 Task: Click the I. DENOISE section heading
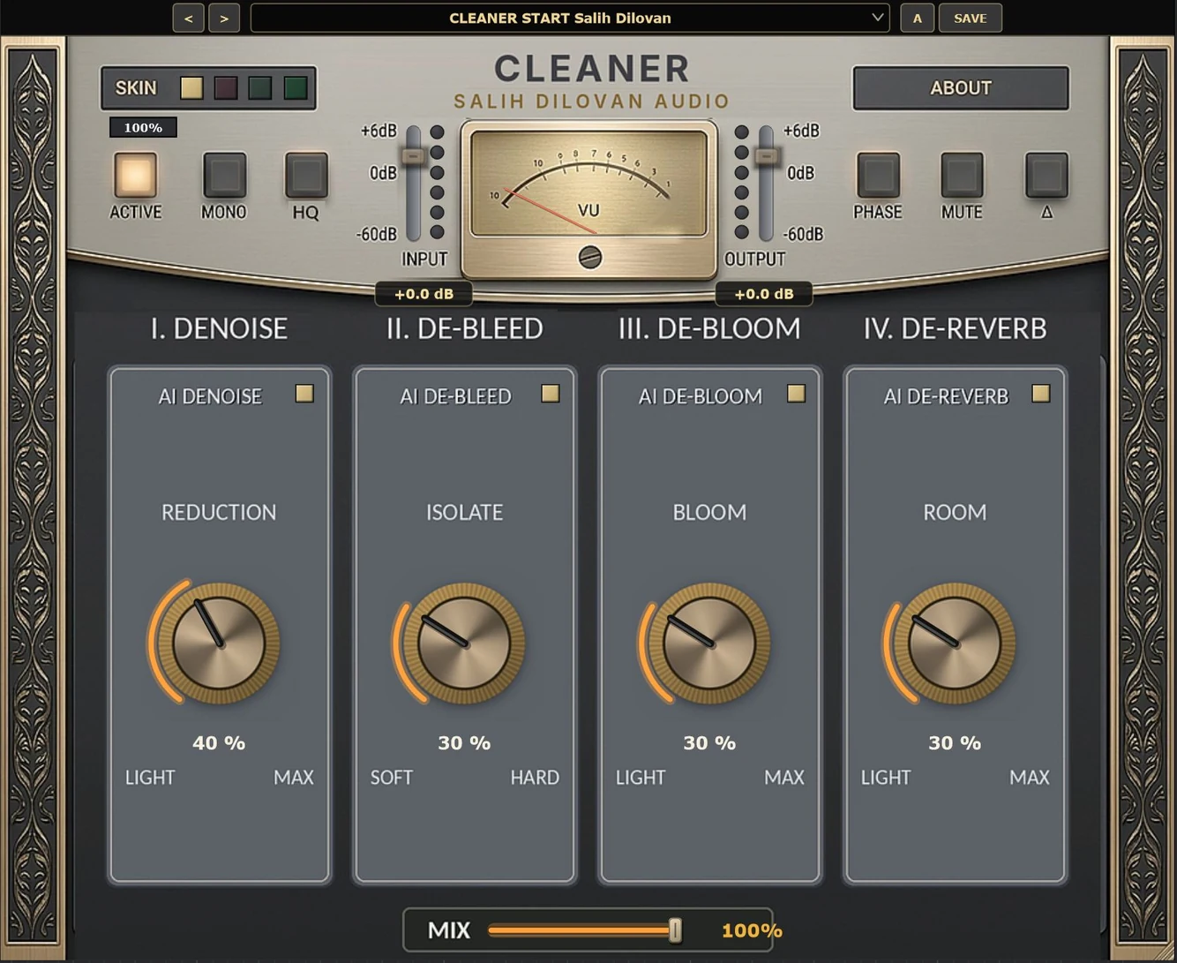pyautogui.click(x=219, y=328)
